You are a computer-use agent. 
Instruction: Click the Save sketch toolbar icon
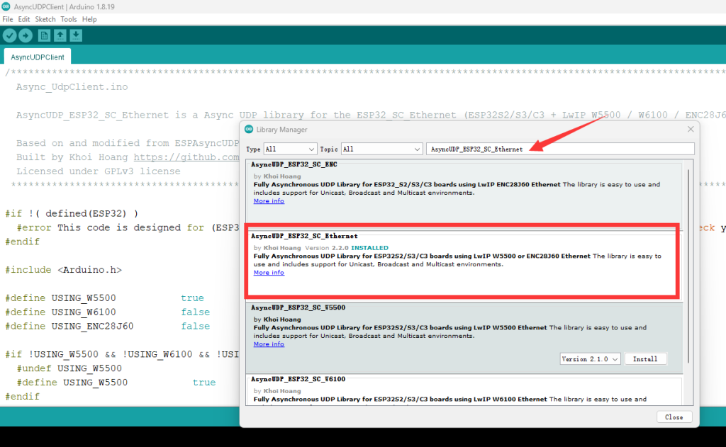point(76,35)
